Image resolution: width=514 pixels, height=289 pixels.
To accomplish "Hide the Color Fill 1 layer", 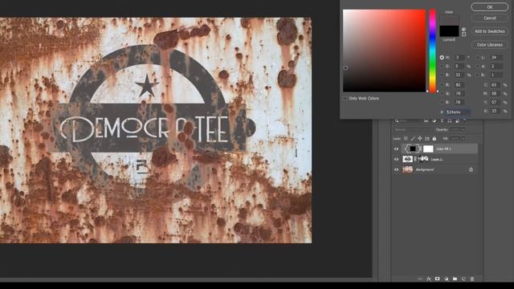I will coord(396,149).
